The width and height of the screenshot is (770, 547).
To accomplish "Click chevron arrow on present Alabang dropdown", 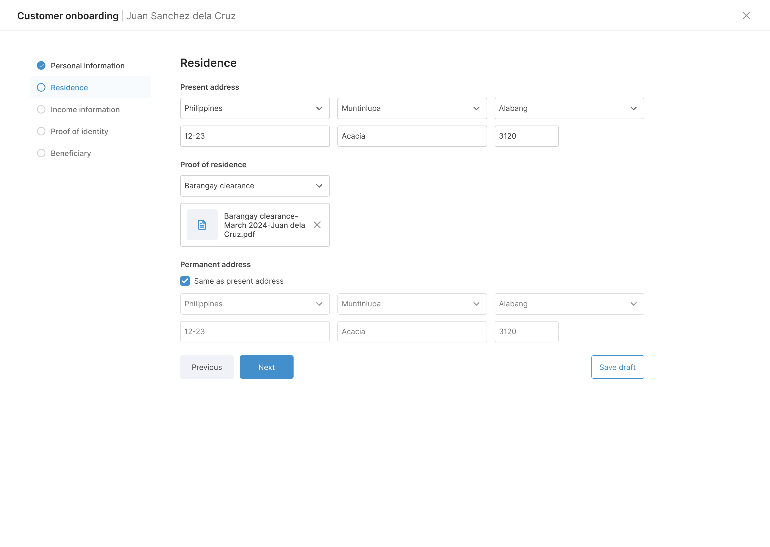I will [x=633, y=108].
